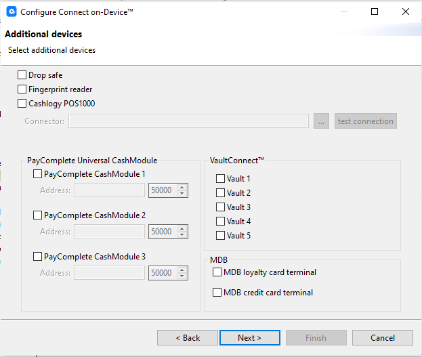This screenshot has height=357, width=422.
Task: Click the CashModule 1 port value 50000
Action: tap(161, 190)
